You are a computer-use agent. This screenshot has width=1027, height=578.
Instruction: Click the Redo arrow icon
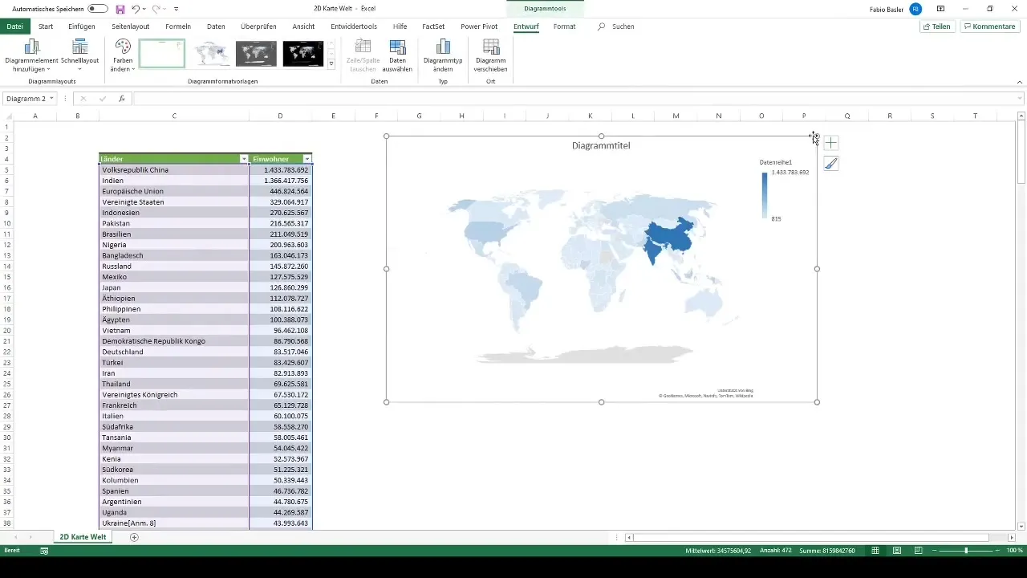156,9
